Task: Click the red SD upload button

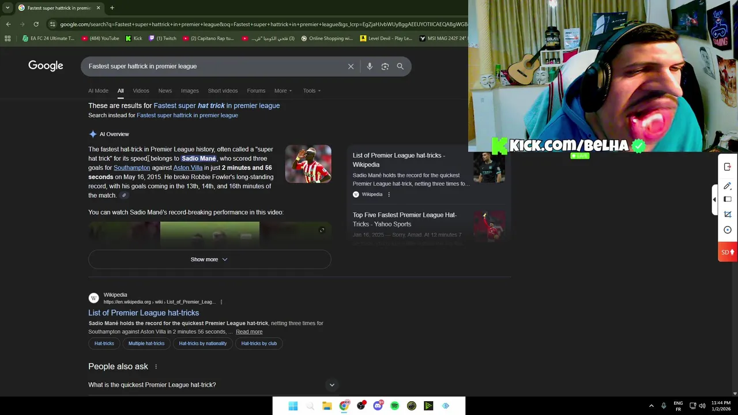Action: click(x=728, y=252)
